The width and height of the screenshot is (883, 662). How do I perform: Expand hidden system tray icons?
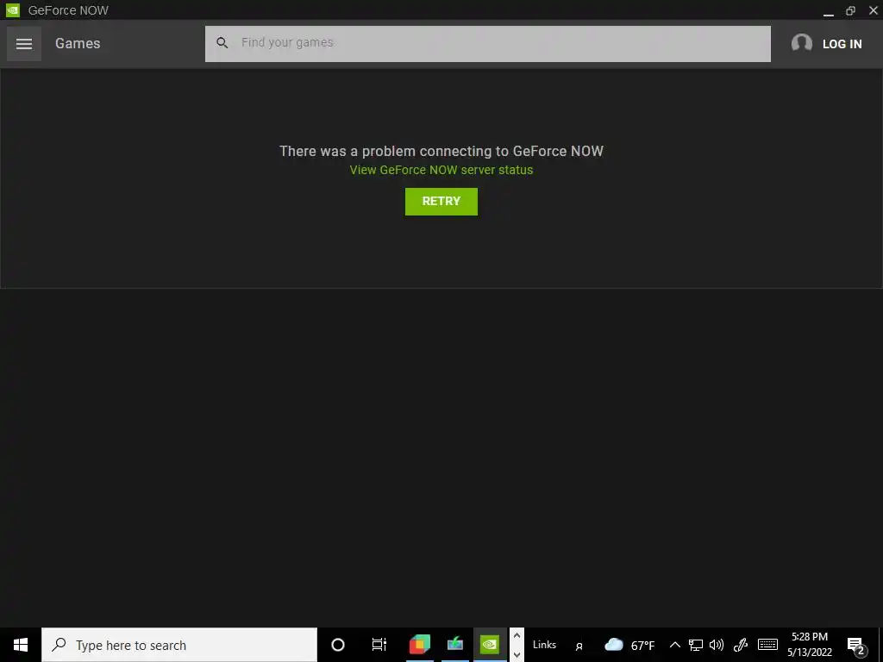point(674,645)
